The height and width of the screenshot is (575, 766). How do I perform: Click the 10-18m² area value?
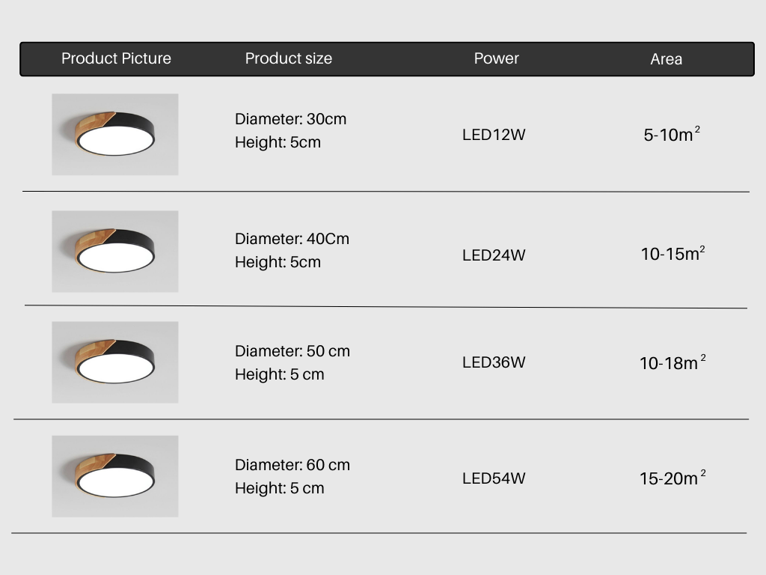671,363
